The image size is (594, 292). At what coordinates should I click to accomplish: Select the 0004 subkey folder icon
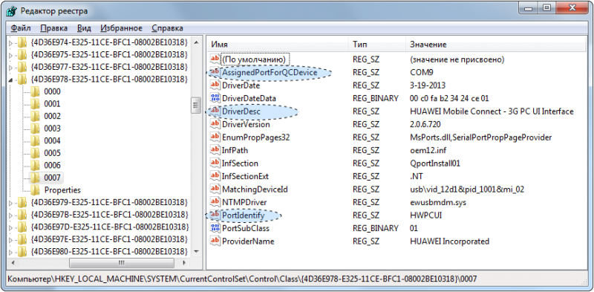pos(35,140)
